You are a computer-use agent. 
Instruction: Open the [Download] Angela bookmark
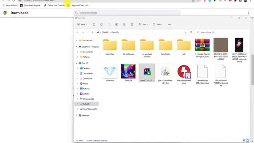[x=31, y=5]
